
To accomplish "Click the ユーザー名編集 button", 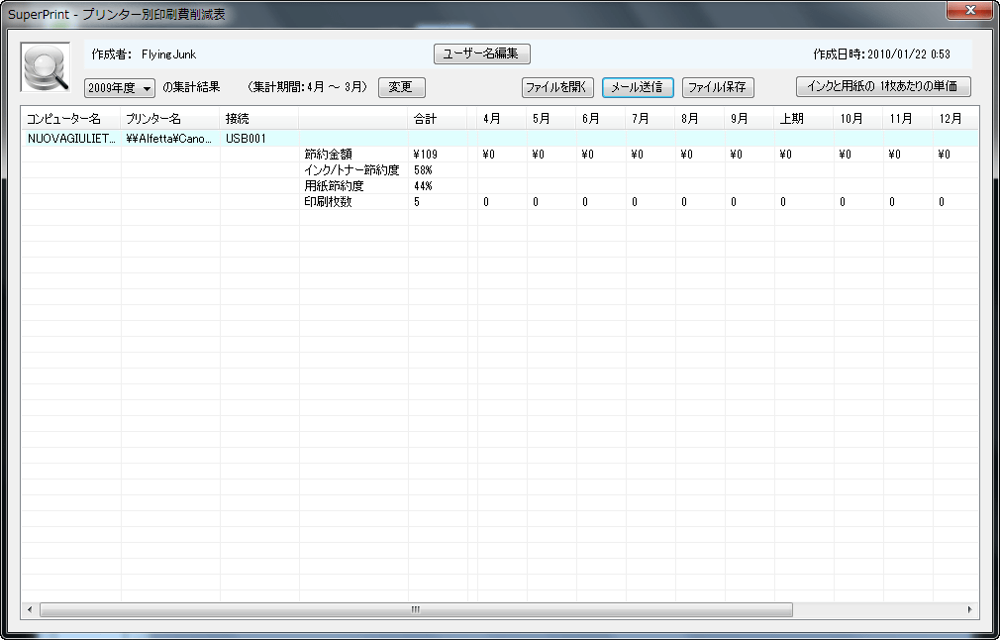I will tap(481, 53).
